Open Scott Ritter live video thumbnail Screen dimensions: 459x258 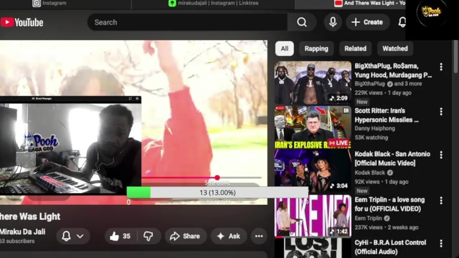(x=313, y=128)
